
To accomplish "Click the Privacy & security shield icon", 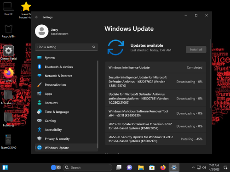I will [40, 139].
